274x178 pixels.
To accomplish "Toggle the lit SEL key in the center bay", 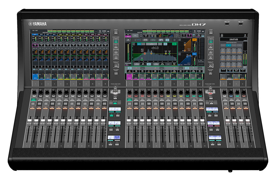I will click(130, 99).
